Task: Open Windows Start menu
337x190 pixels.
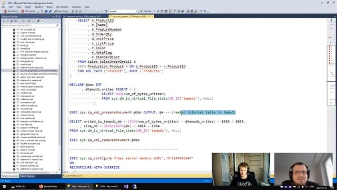Action: click(4, 186)
